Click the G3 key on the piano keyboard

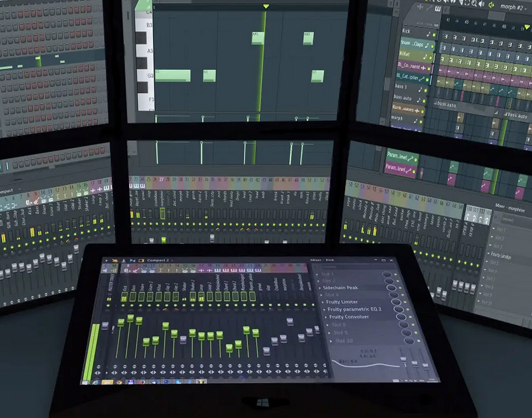(146, 76)
